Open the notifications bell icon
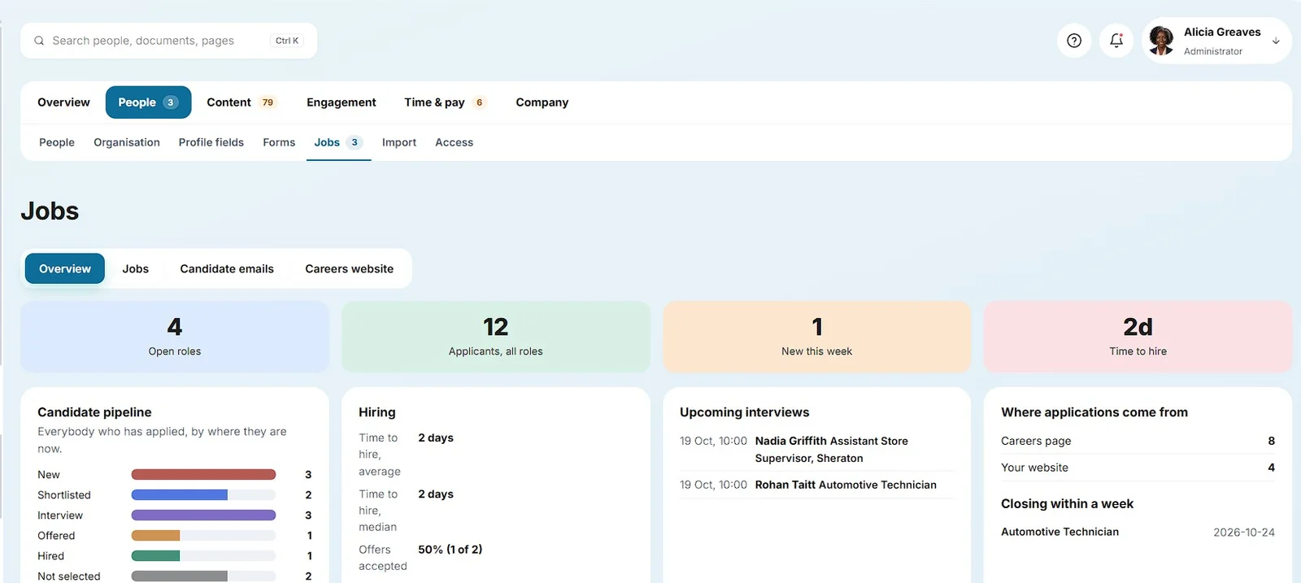 [x=1116, y=41]
